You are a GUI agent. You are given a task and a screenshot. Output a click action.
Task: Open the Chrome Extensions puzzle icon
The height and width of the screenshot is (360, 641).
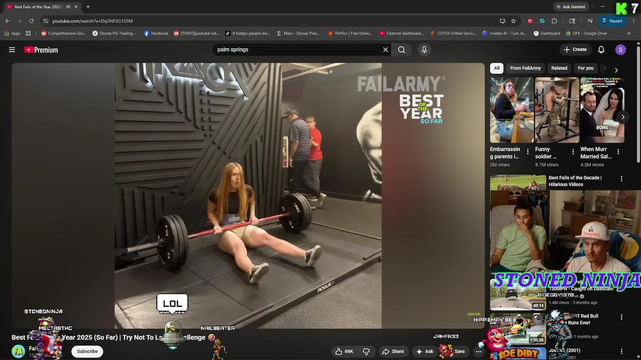pyautogui.click(x=554, y=21)
